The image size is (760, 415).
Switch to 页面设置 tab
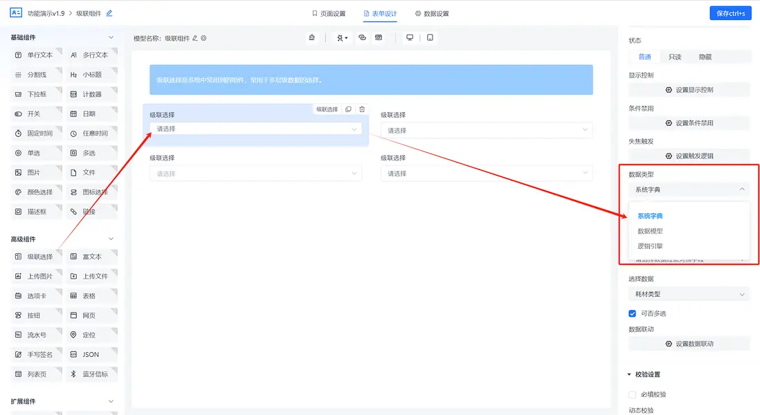[329, 14]
